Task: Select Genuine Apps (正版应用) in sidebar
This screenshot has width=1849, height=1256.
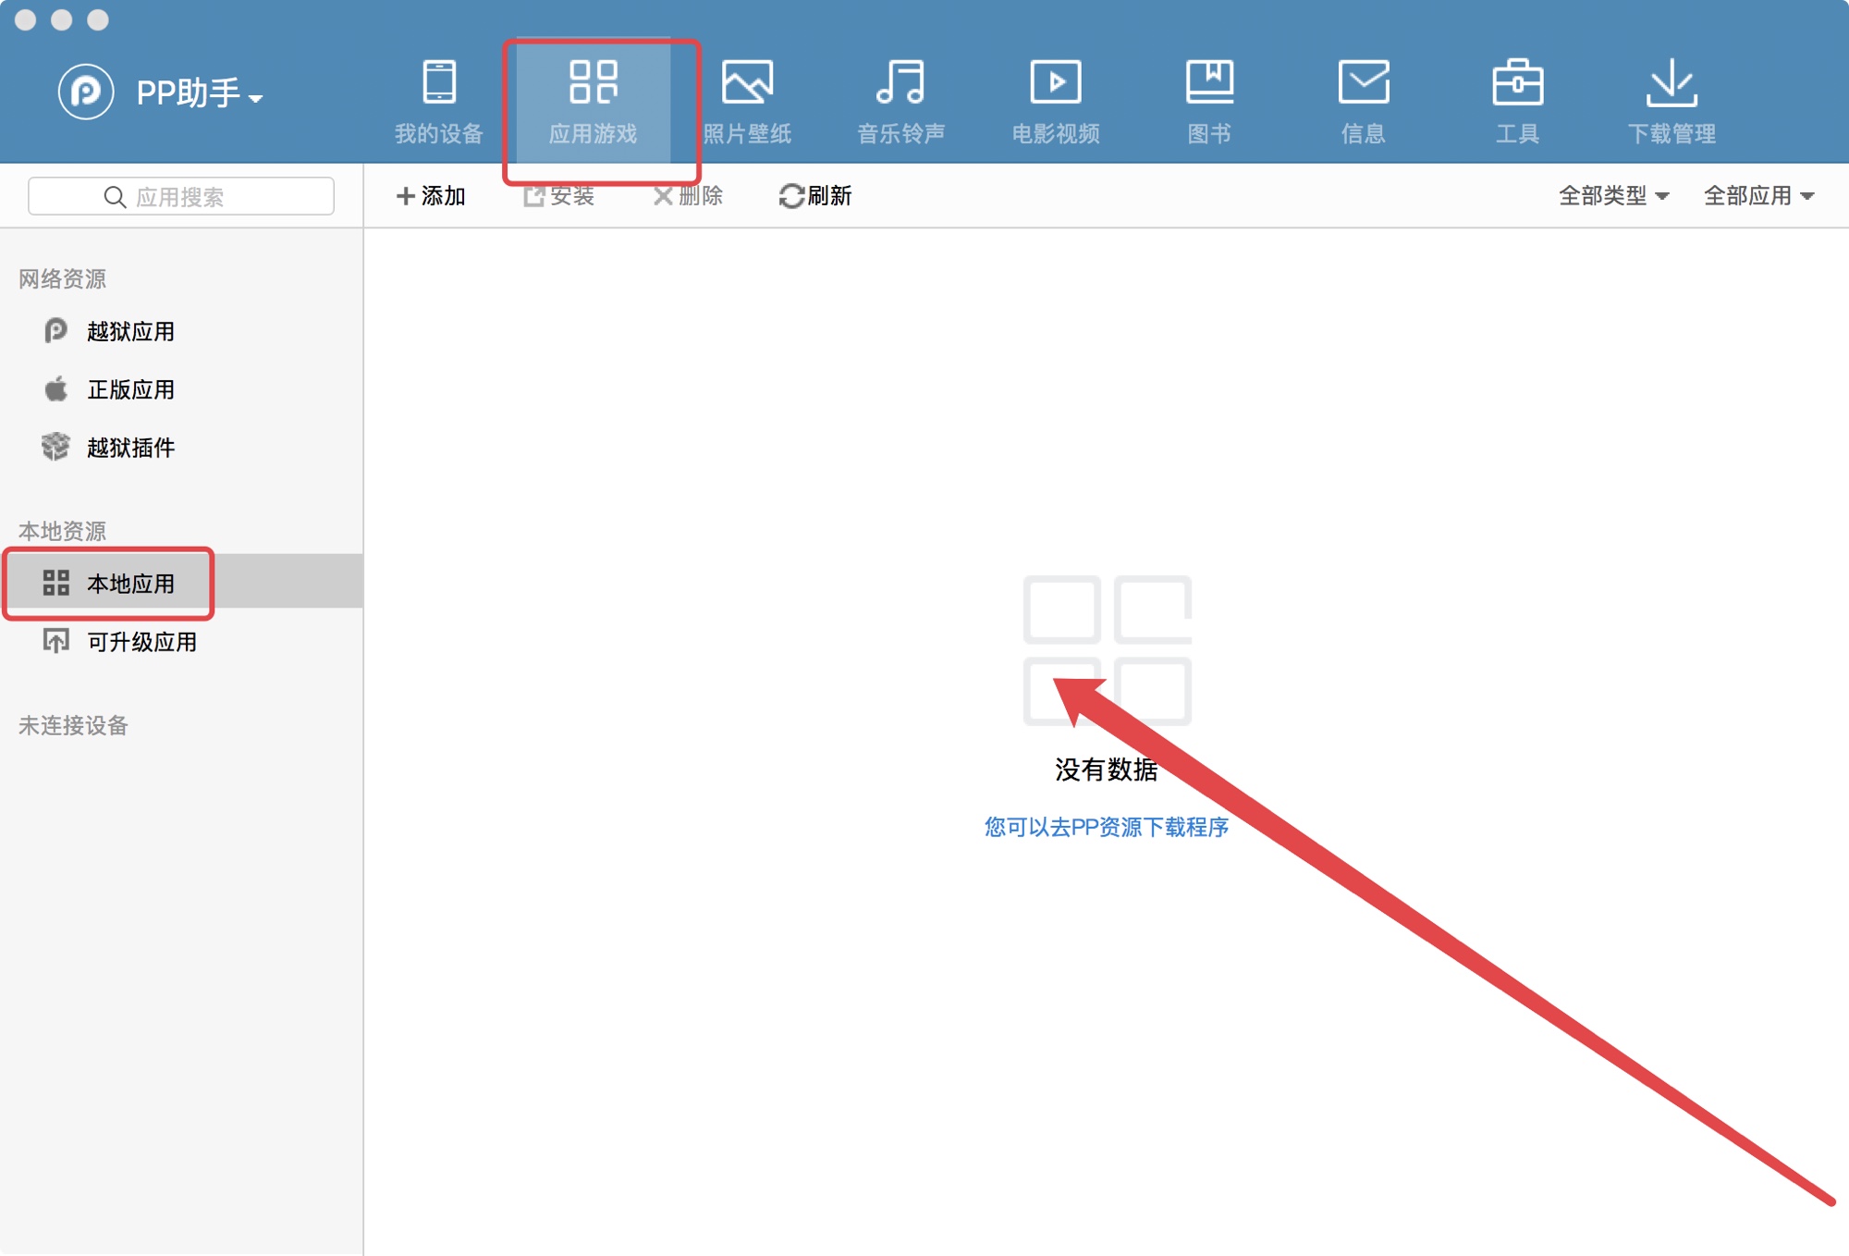Action: 129,389
